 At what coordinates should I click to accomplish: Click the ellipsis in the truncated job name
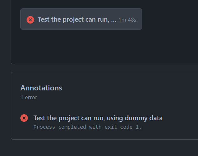coord(114,19)
